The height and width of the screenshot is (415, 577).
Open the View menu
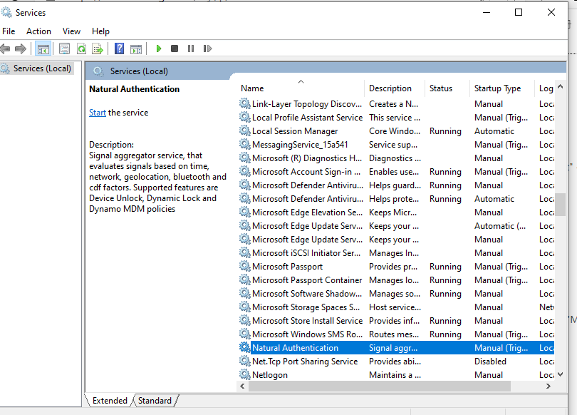71,31
